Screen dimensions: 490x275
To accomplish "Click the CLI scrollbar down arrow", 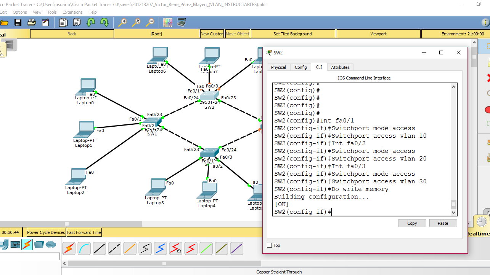I will [453, 212].
